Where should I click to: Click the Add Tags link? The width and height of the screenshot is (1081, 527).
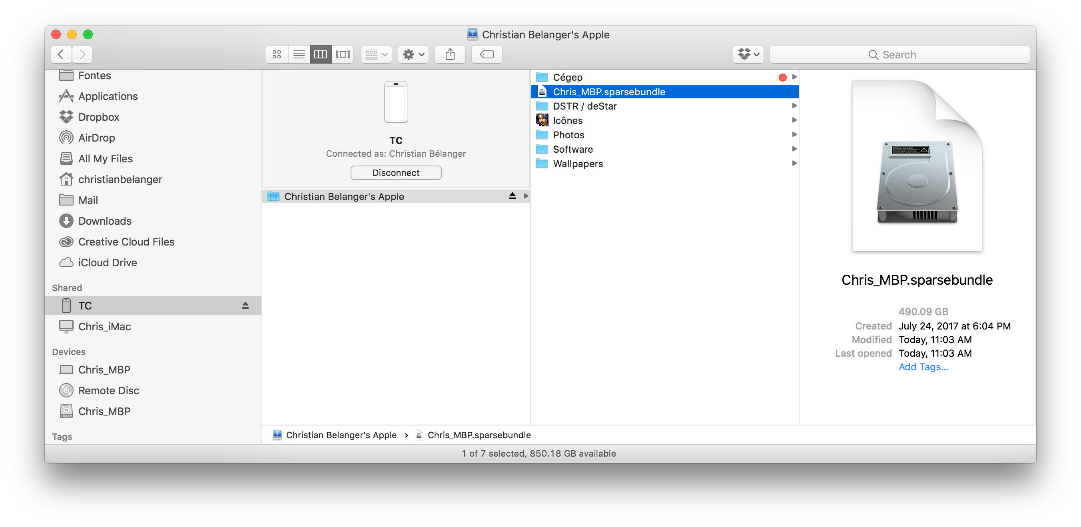[x=923, y=367]
